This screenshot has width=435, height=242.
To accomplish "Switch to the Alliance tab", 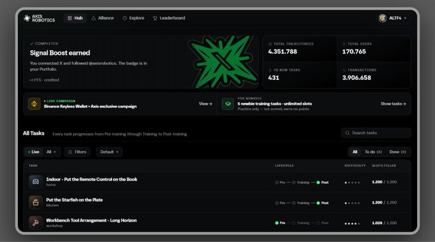I will coord(102,18).
